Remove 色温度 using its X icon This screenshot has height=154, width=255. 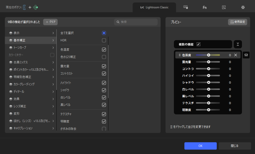pos(236,55)
